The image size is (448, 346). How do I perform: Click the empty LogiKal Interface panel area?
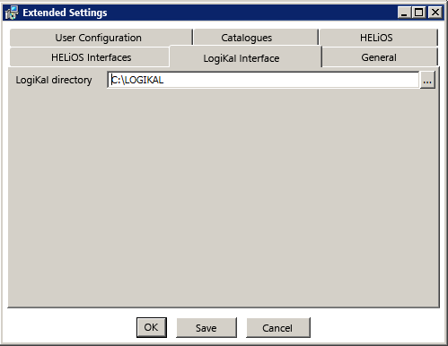tap(224, 197)
